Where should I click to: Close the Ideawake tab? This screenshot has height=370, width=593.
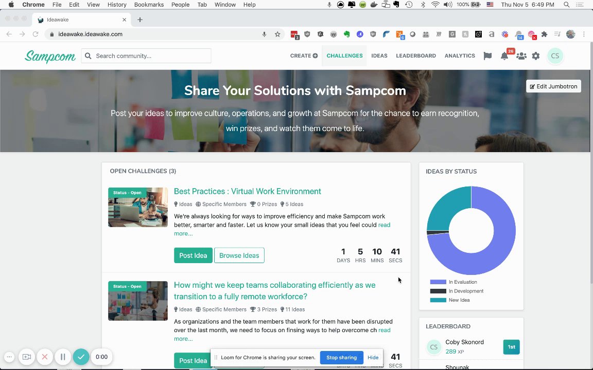pyautogui.click(x=124, y=20)
